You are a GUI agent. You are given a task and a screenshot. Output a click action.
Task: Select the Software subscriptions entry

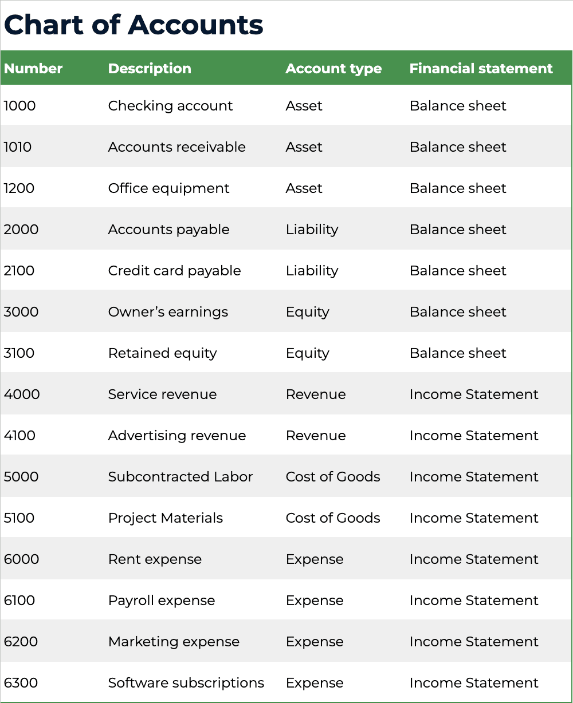186,683
